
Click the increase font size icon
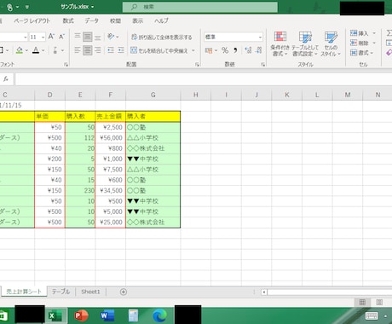click(51, 37)
